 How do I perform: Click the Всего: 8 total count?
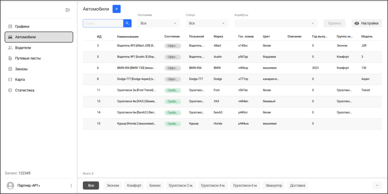click(x=88, y=174)
